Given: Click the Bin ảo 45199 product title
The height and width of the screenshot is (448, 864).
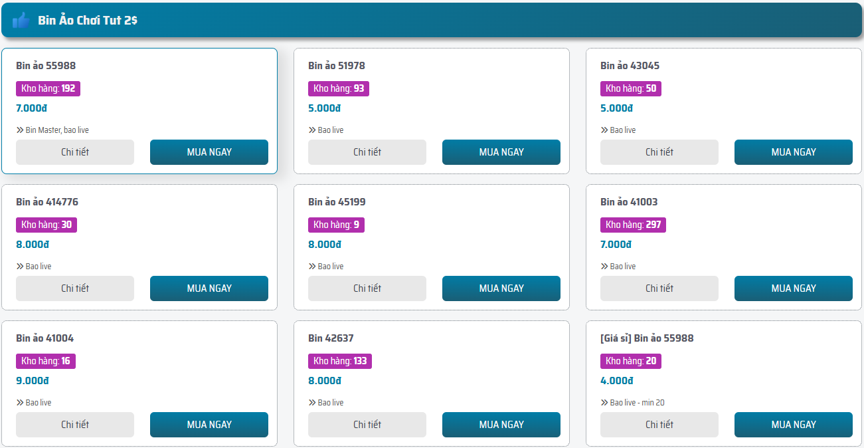Looking at the screenshot, I should (x=337, y=202).
